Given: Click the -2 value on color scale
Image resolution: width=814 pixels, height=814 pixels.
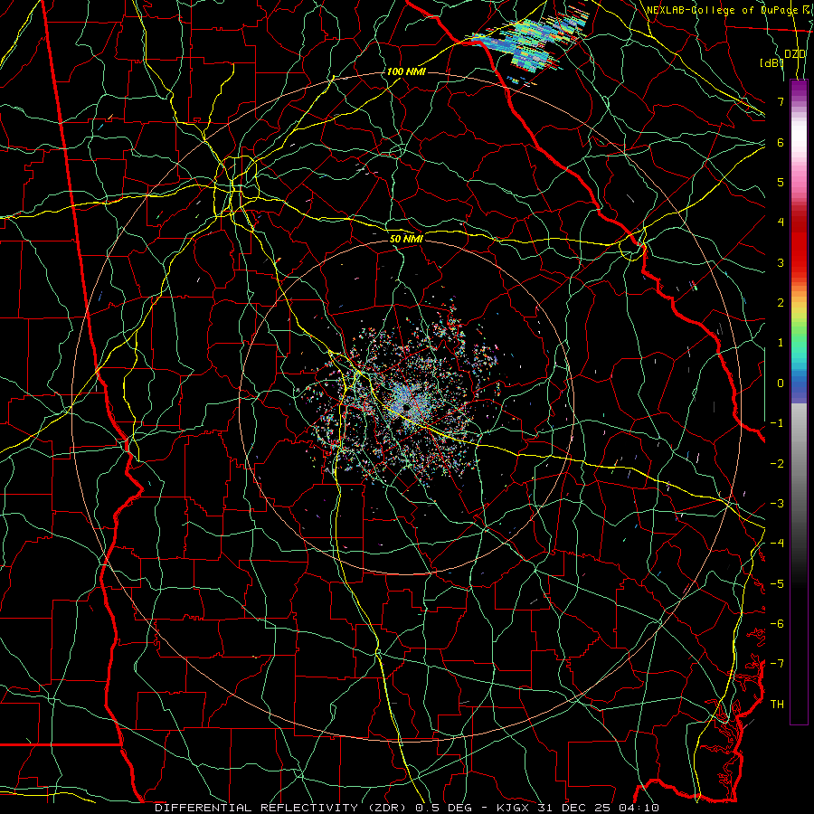Looking at the screenshot, I should [x=777, y=464].
